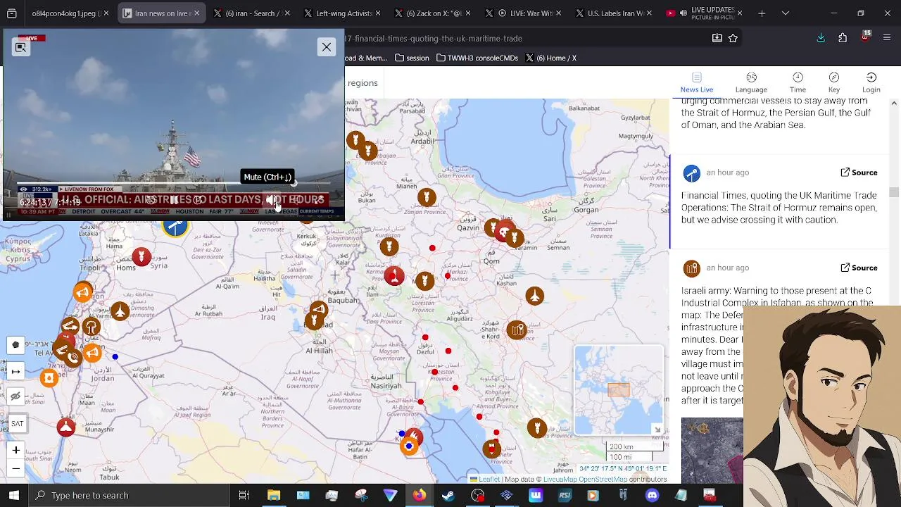The width and height of the screenshot is (901, 507).
Task: Open Task View on taskbar
Action: point(244,495)
